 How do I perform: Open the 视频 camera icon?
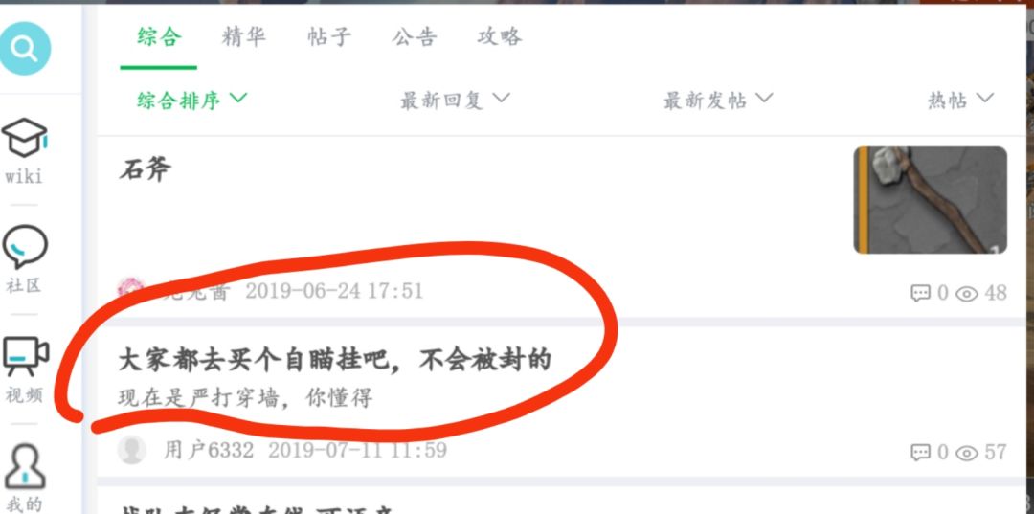(x=26, y=356)
